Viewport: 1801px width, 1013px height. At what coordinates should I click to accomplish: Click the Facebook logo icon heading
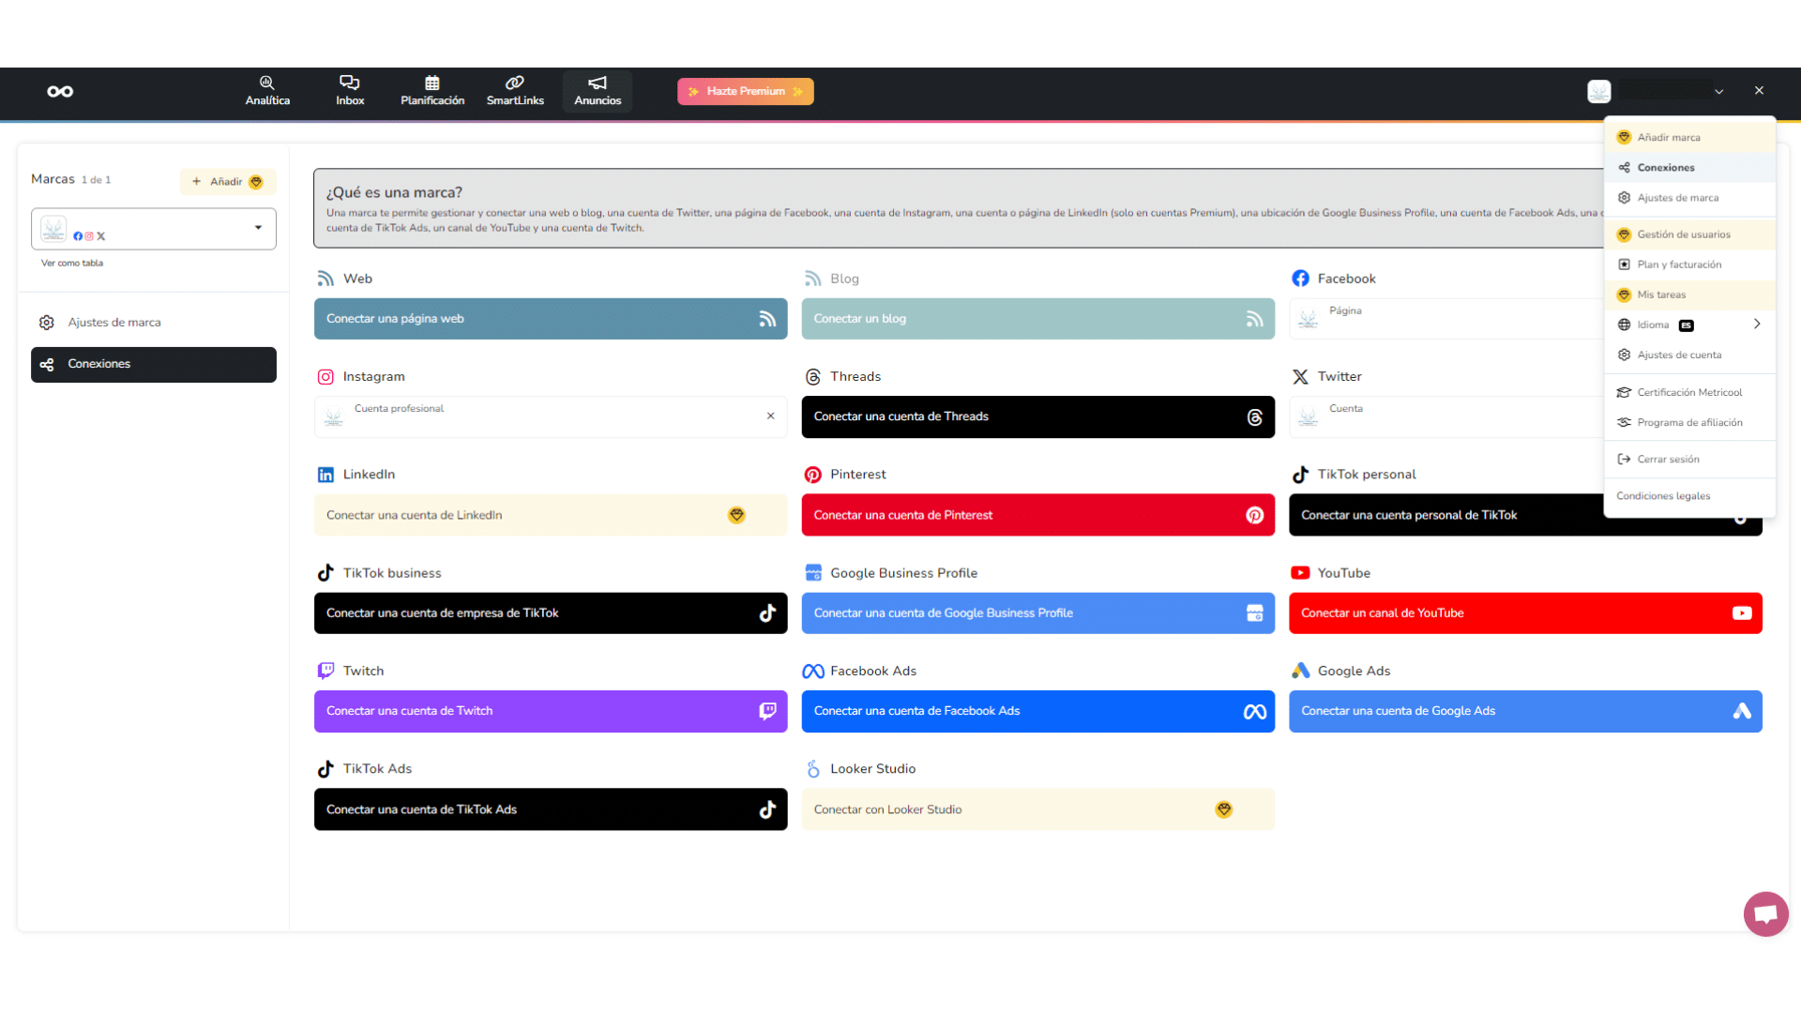[1300, 279]
